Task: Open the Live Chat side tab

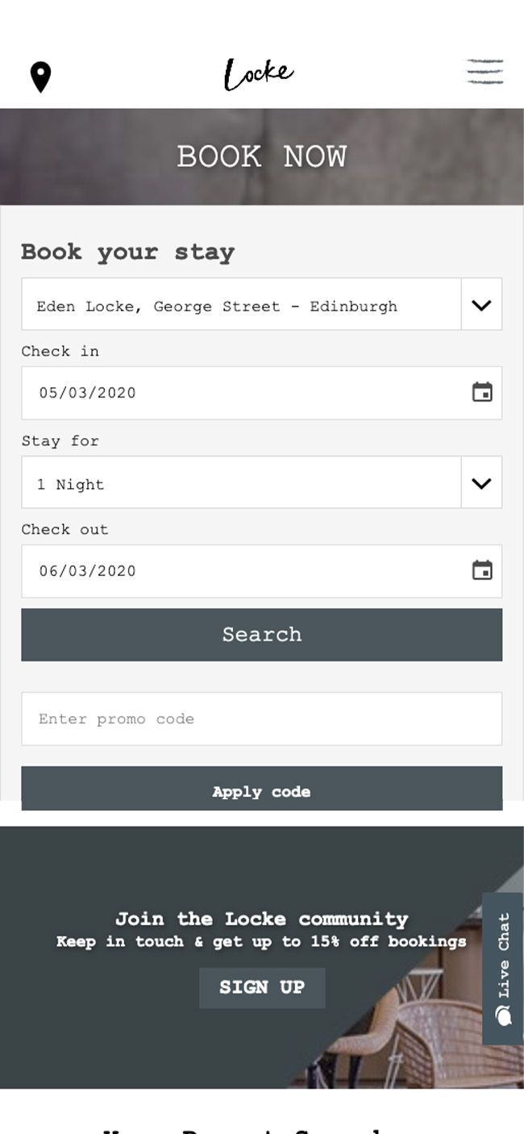Action: point(504,956)
